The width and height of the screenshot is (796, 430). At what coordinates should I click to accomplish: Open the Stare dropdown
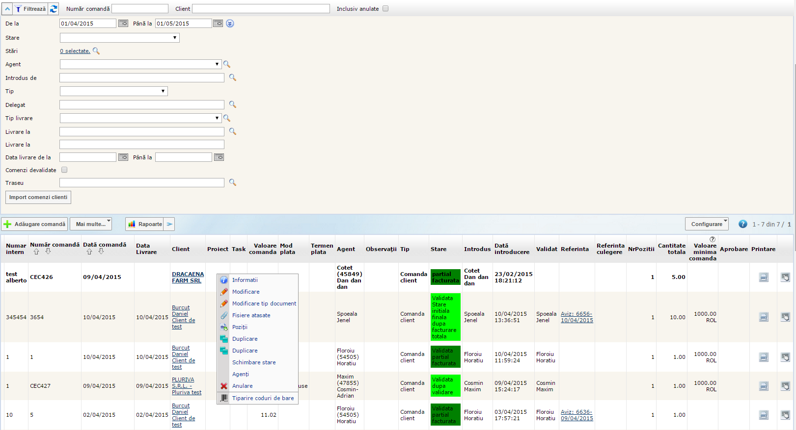pyautogui.click(x=119, y=38)
